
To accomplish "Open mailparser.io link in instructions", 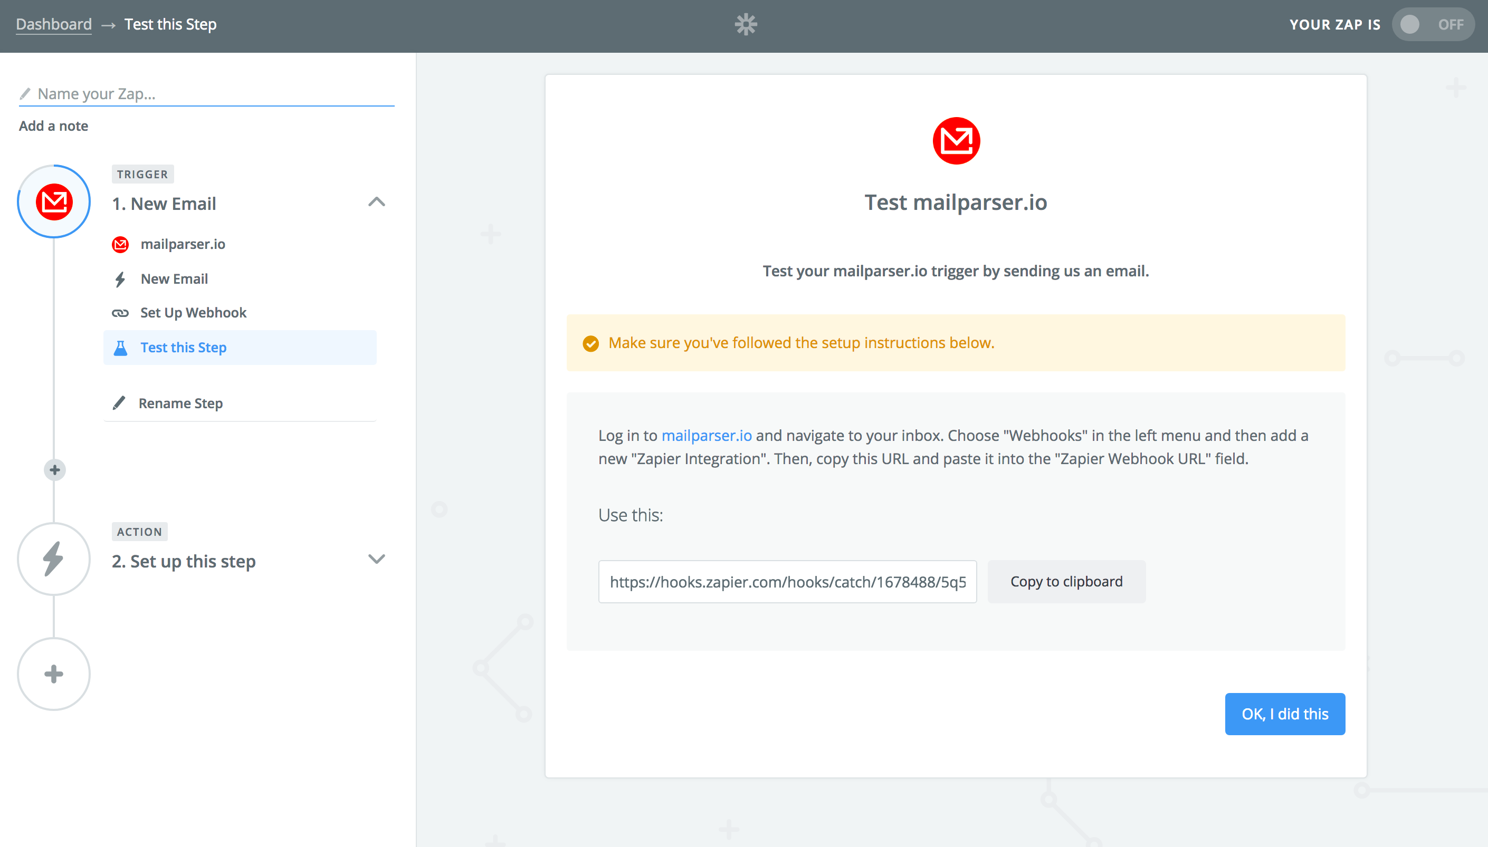I will (x=707, y=436).
